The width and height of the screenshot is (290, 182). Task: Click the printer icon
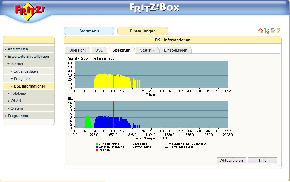[273, 31]
